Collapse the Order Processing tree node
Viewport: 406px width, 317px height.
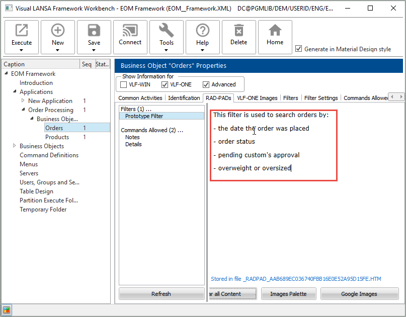[x=23, y=110]
